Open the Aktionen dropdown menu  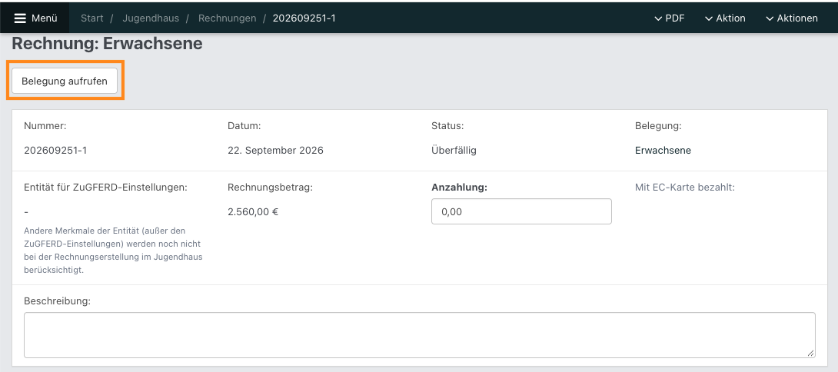(792, 18)
